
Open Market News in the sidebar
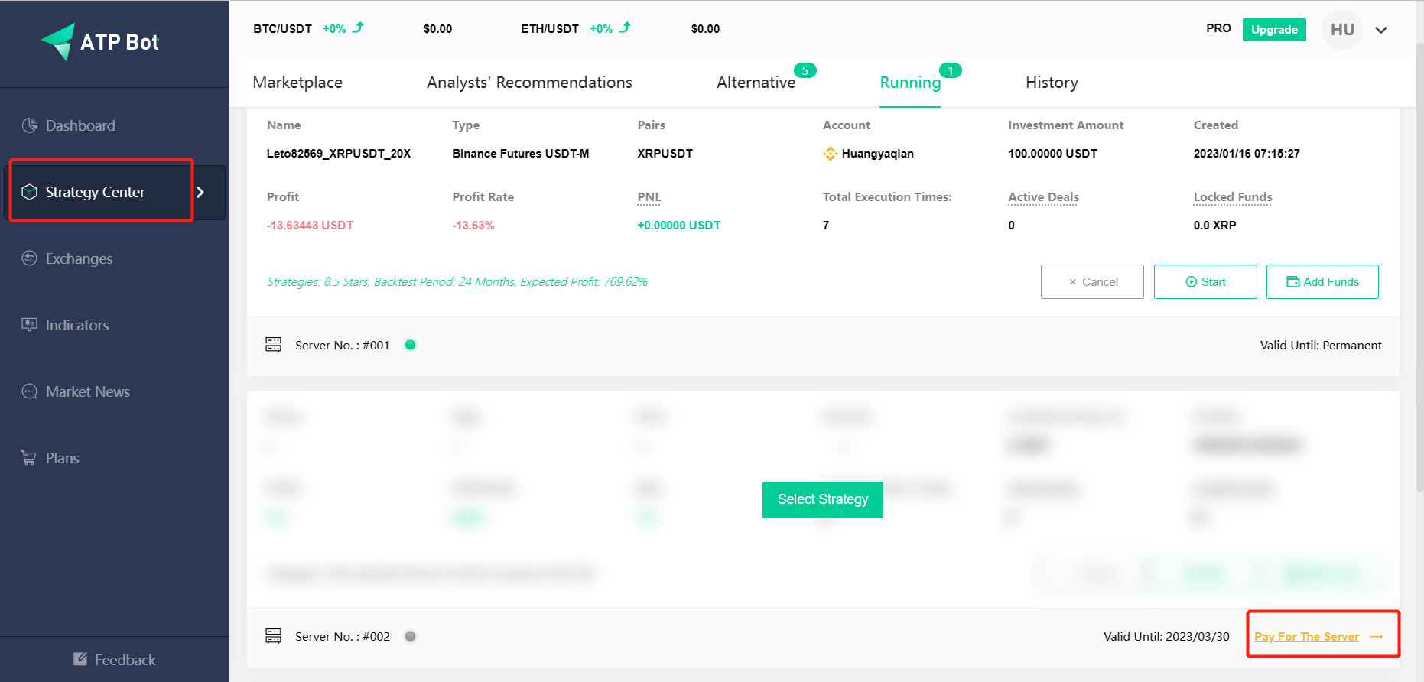point(88,391)
